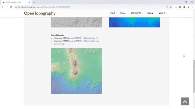Download viz.SRTMGL1_hillshade-color.tif file

click(84, 38)
